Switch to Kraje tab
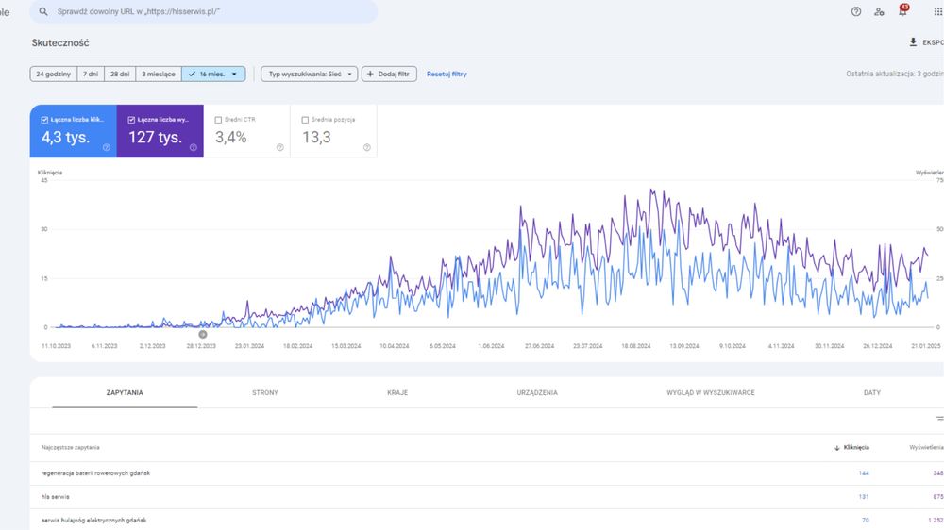The height and width of the screenshot is (530, 944). [397, 393]
